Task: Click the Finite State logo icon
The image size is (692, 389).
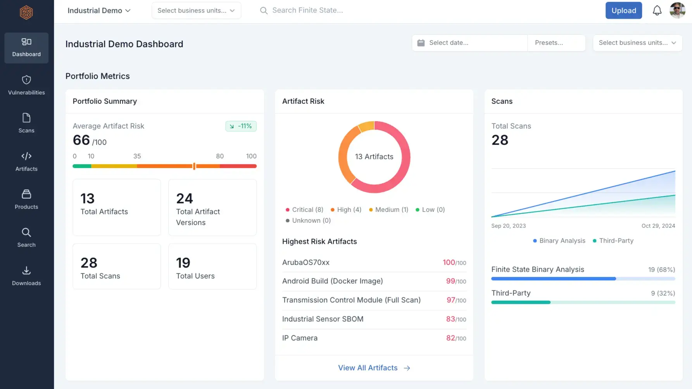Action: 26,13
